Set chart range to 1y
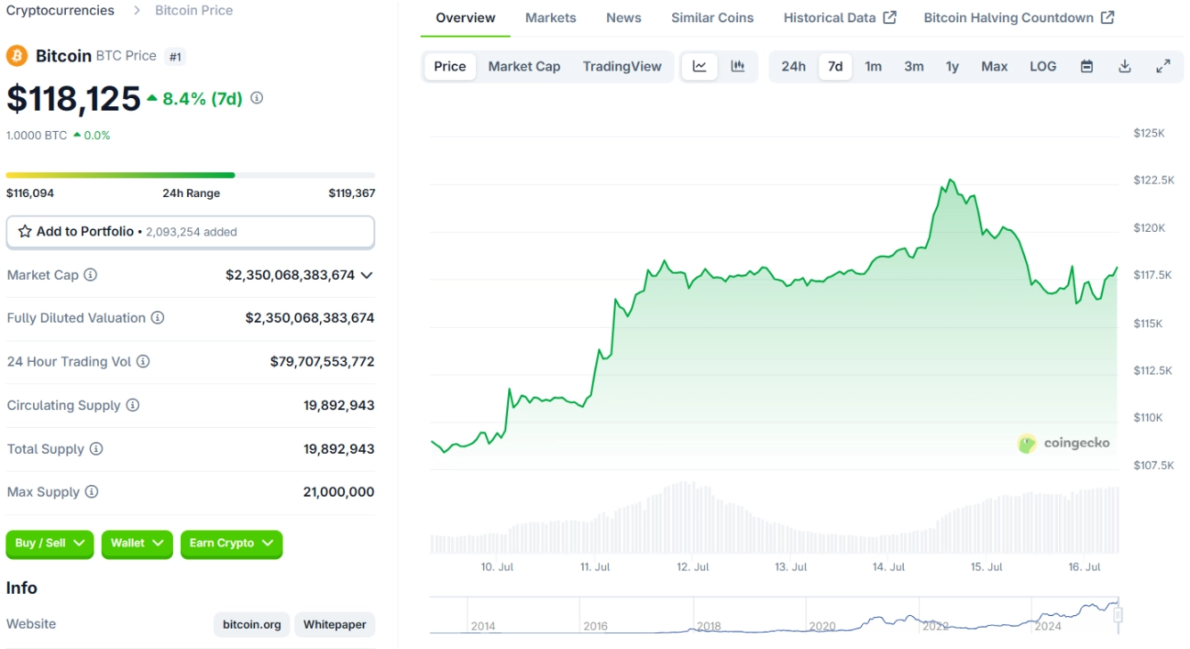 tap(952, 66)
